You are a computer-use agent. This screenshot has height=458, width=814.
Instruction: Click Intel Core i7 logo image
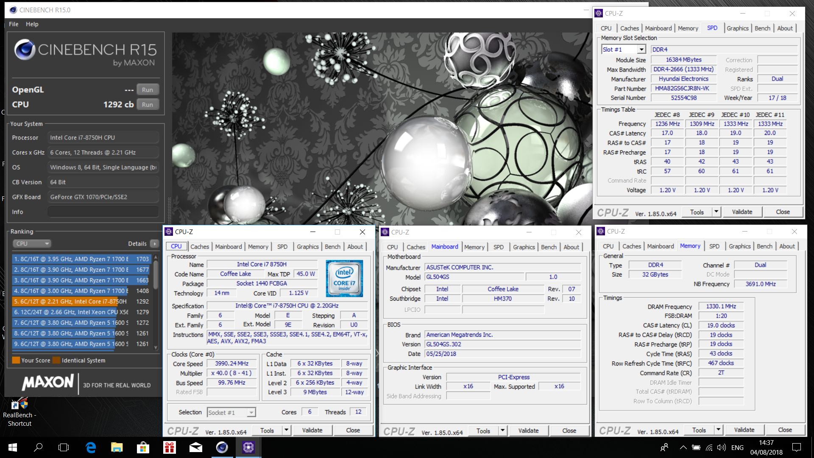tap(344, 278)
